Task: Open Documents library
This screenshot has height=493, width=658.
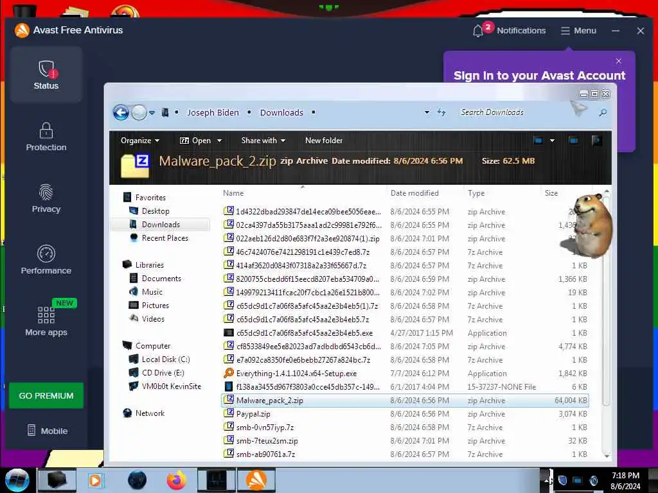Action: [x=156, y=279]
